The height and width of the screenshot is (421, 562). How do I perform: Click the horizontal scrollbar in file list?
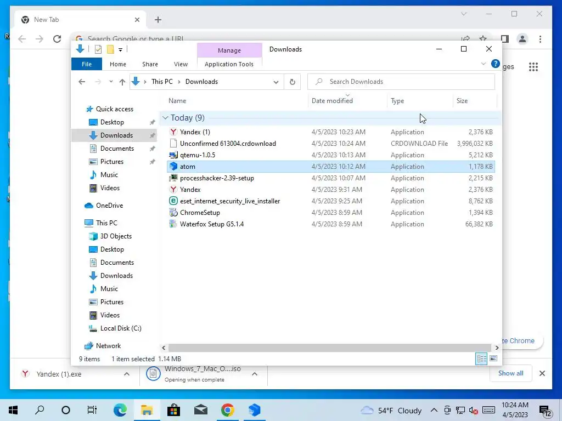click(329, 348)
